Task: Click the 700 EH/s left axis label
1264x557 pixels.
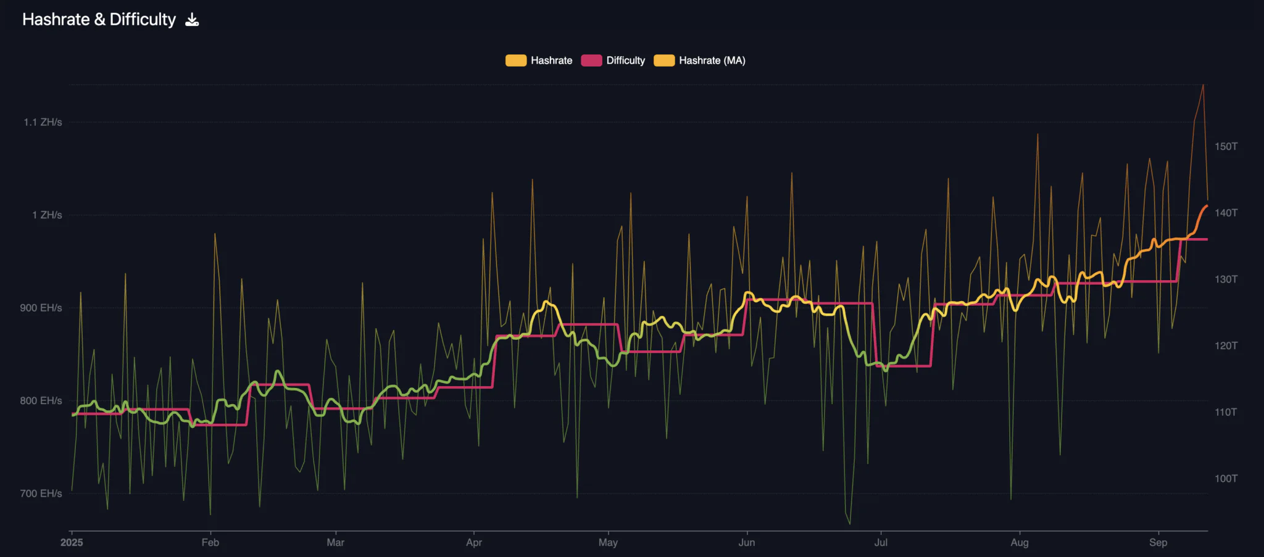Action: pyautogui.click(x=41, y=493)
